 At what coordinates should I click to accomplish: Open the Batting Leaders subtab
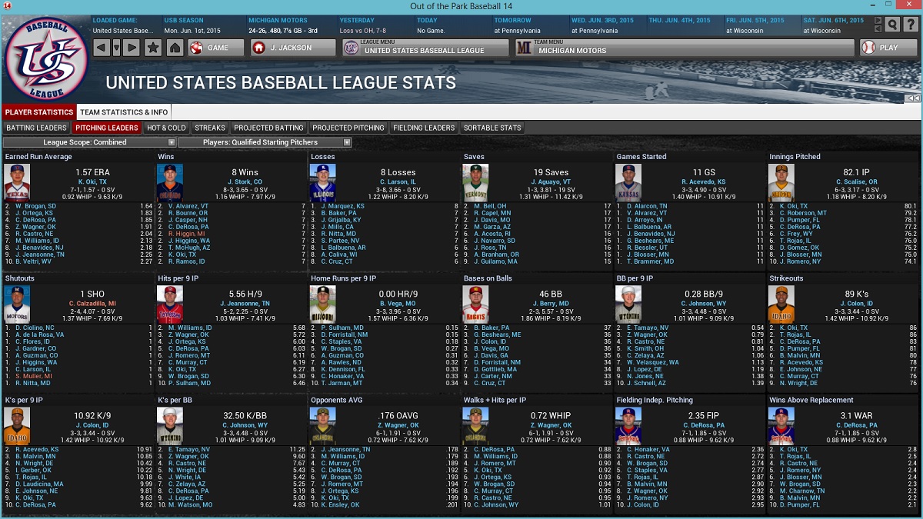36,128
